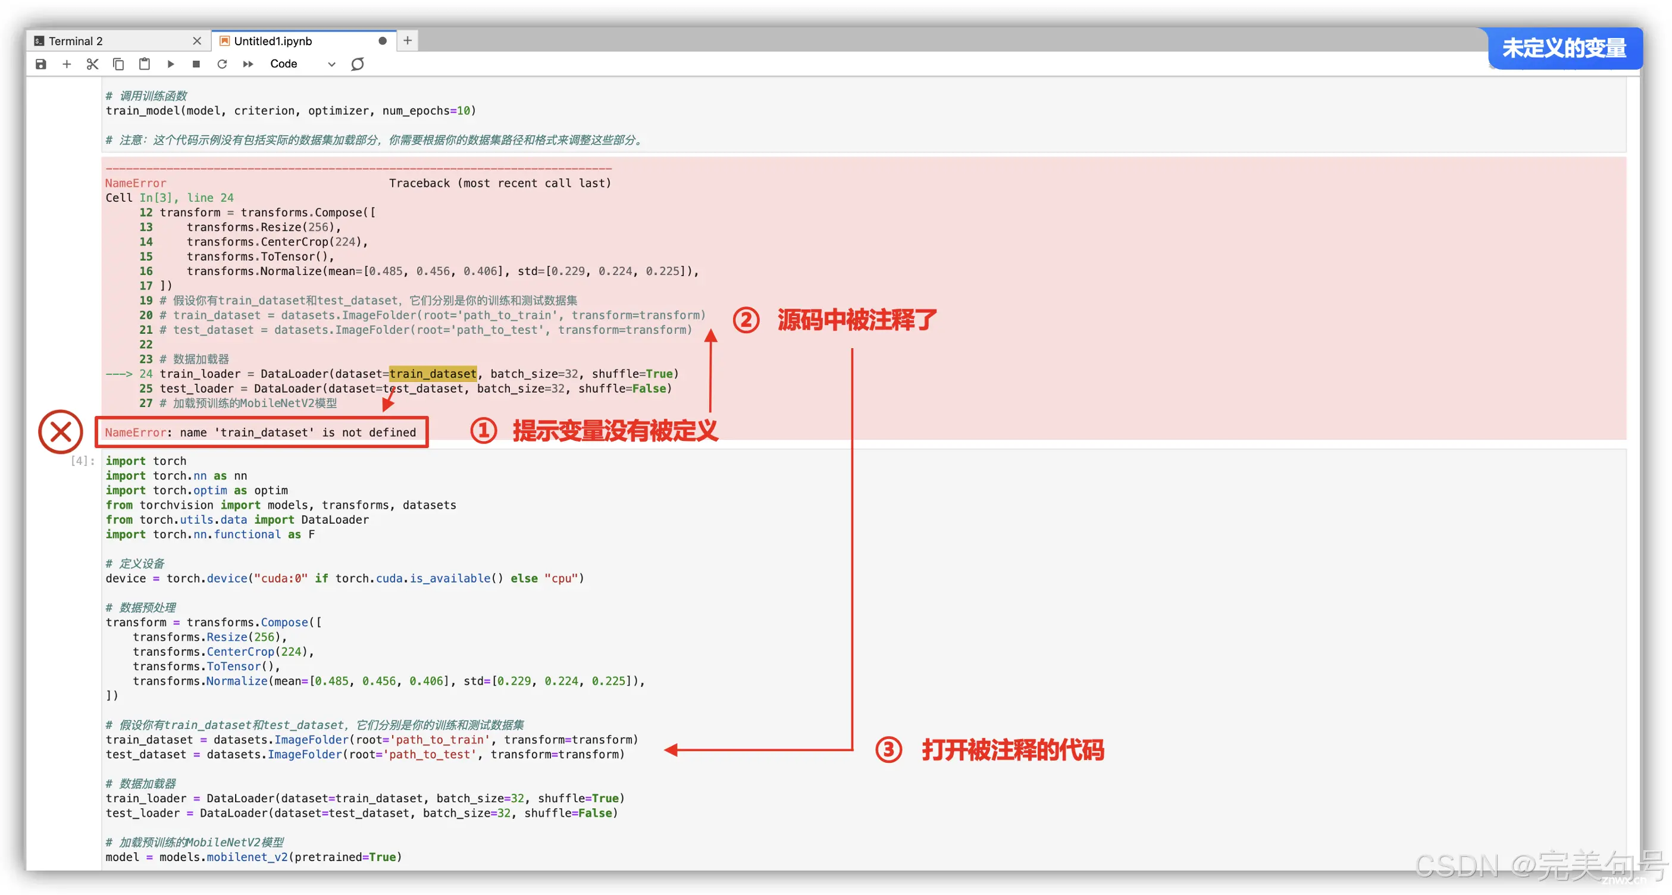Click the comment '# 调用训练函数'
The height and width of the screenshot is (895, 1672).
146,96
